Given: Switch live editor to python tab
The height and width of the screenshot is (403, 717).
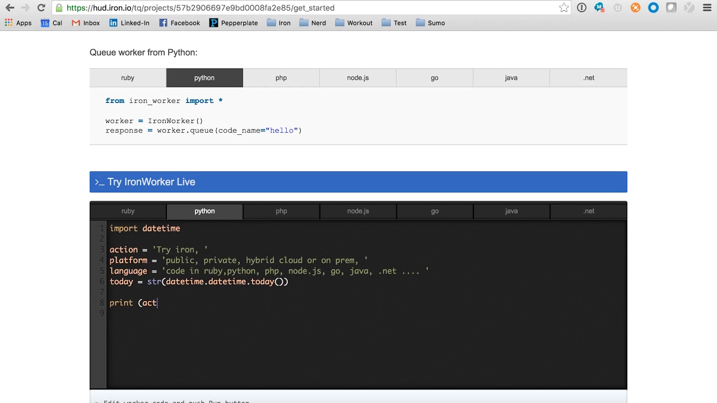Looking at the screenshot, I should pyautogui.click(x=204, y=211).
